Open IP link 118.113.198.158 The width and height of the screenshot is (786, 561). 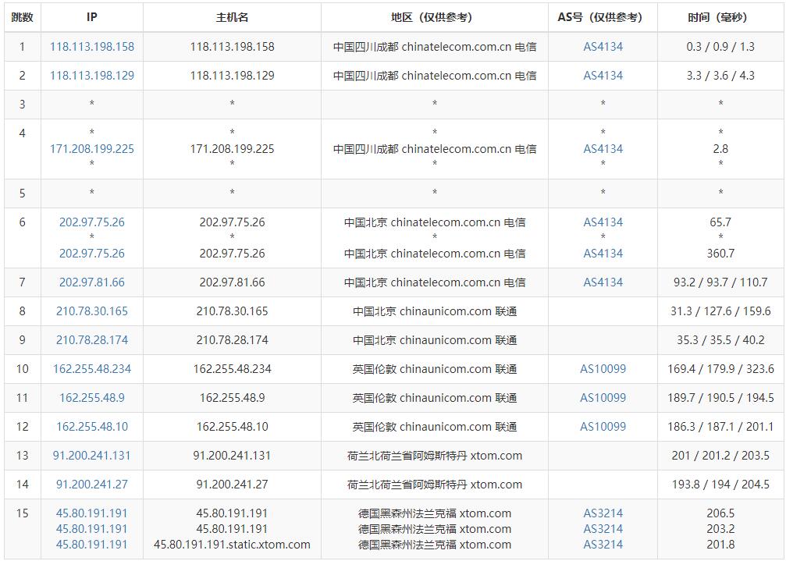[x=92, y=47]
